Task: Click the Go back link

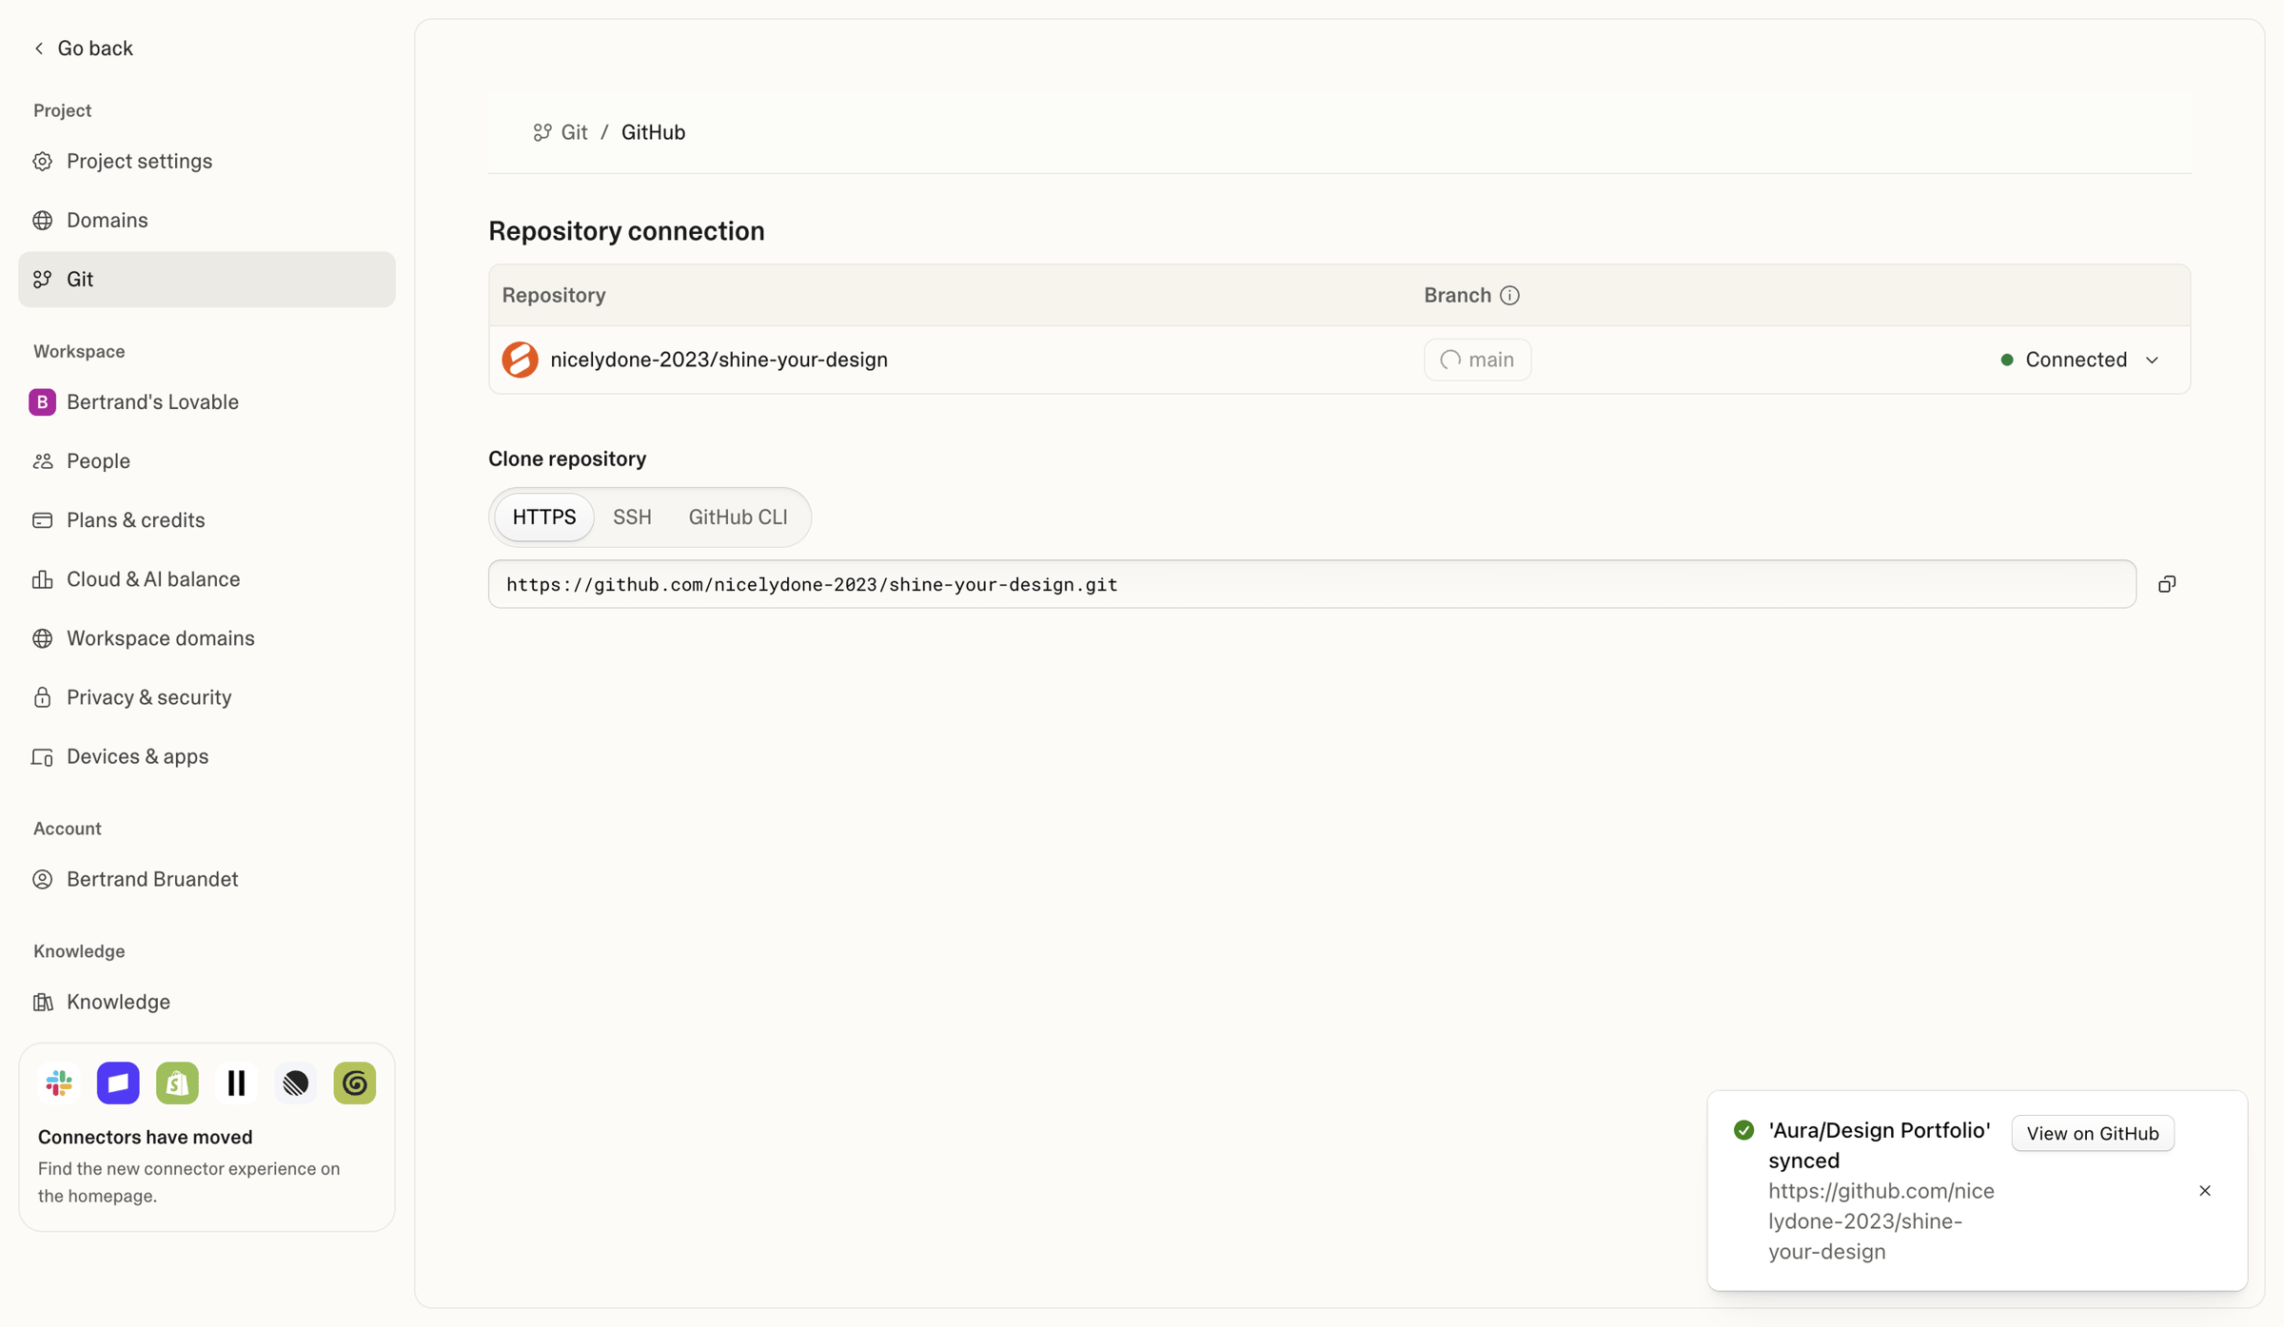Action: (x=84, y=48)
